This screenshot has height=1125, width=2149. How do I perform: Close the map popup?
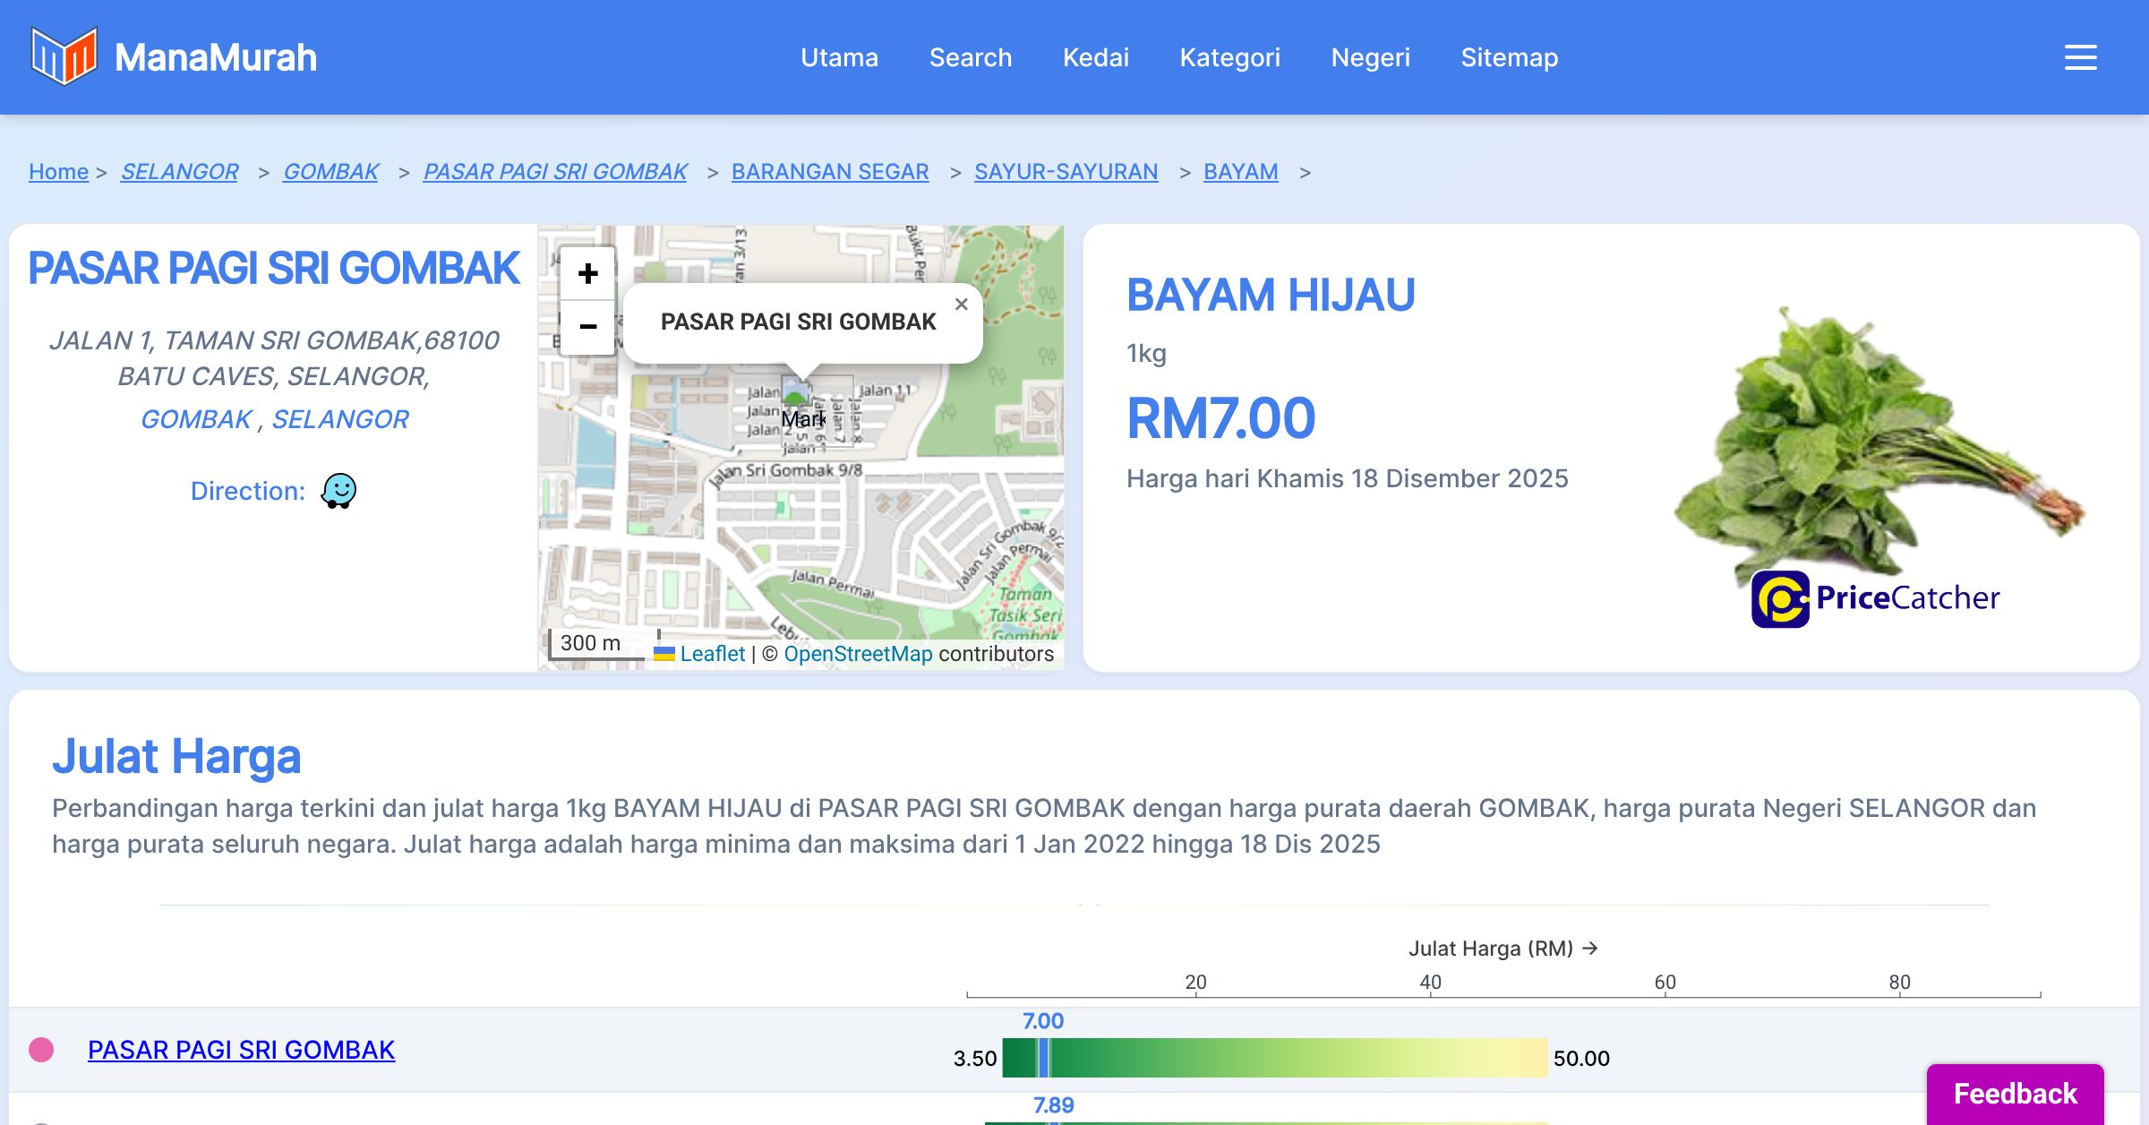[961, 305]
